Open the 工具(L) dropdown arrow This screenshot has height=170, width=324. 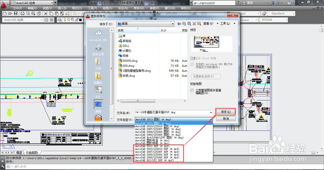(234, 24)
